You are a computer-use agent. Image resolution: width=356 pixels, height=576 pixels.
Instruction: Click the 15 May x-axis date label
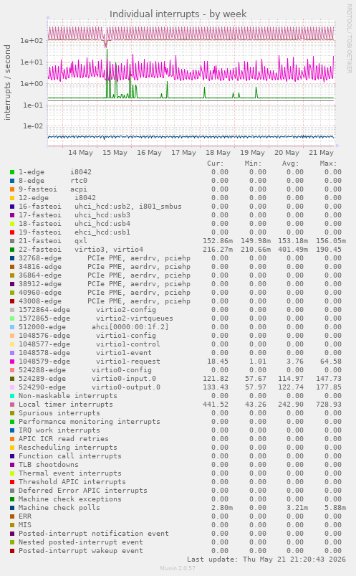(x=115, y=153)
